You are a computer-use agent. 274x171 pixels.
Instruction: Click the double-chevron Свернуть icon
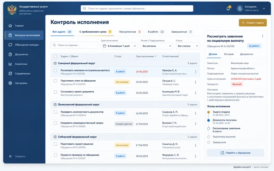(x=10, y=156)
